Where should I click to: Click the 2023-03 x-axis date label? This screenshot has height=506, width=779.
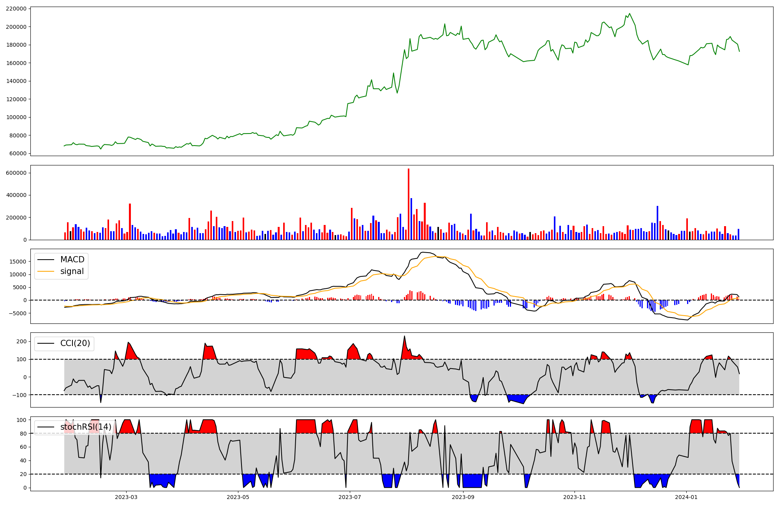tap(126, 497)
